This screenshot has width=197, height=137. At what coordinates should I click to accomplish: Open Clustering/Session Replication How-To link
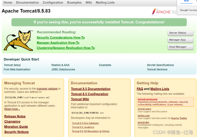pyautogui.click(x=66, y=48)
